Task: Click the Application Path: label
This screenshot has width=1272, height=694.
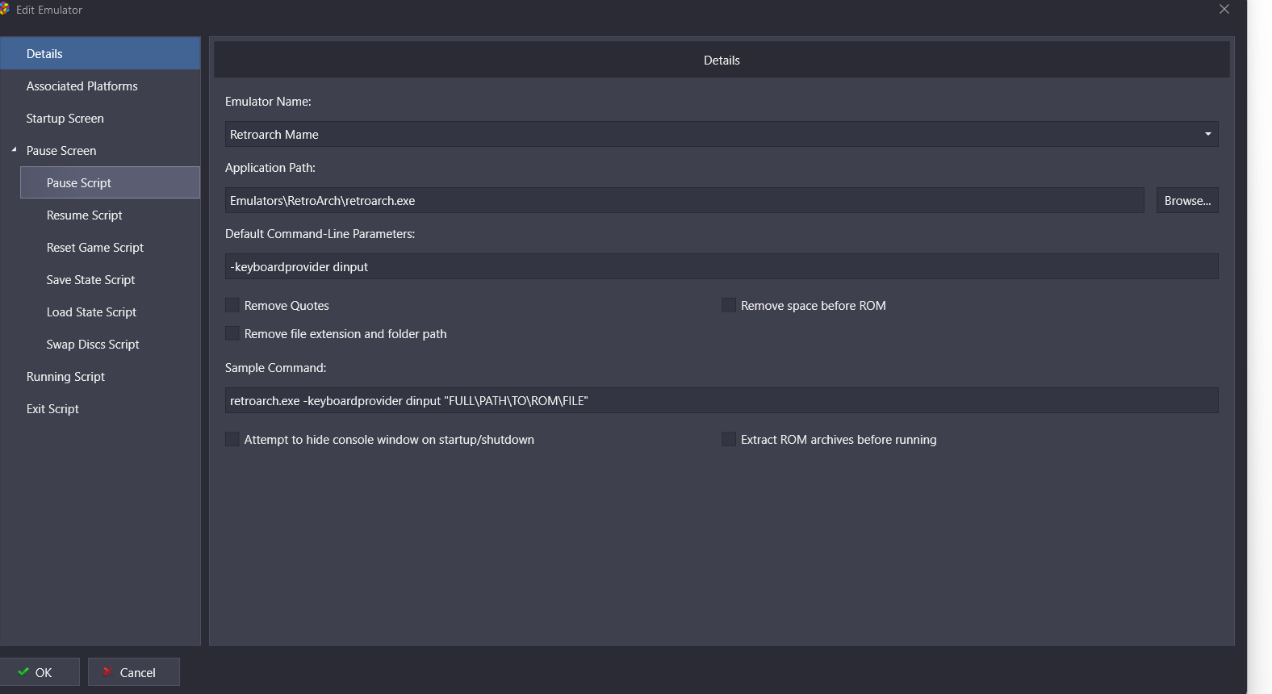Action: point(270,167)
